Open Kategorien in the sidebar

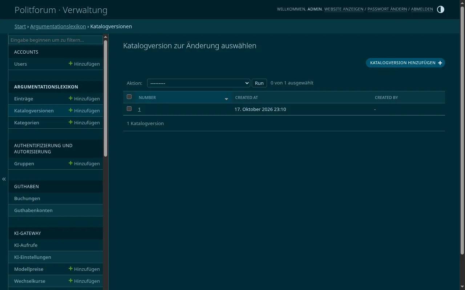pos(27,123)
